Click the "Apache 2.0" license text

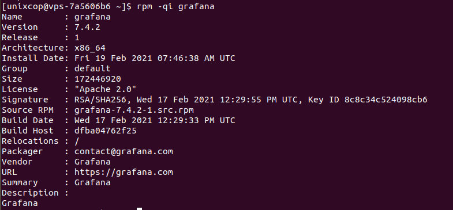pyautogui.click(x=106, y=89)
